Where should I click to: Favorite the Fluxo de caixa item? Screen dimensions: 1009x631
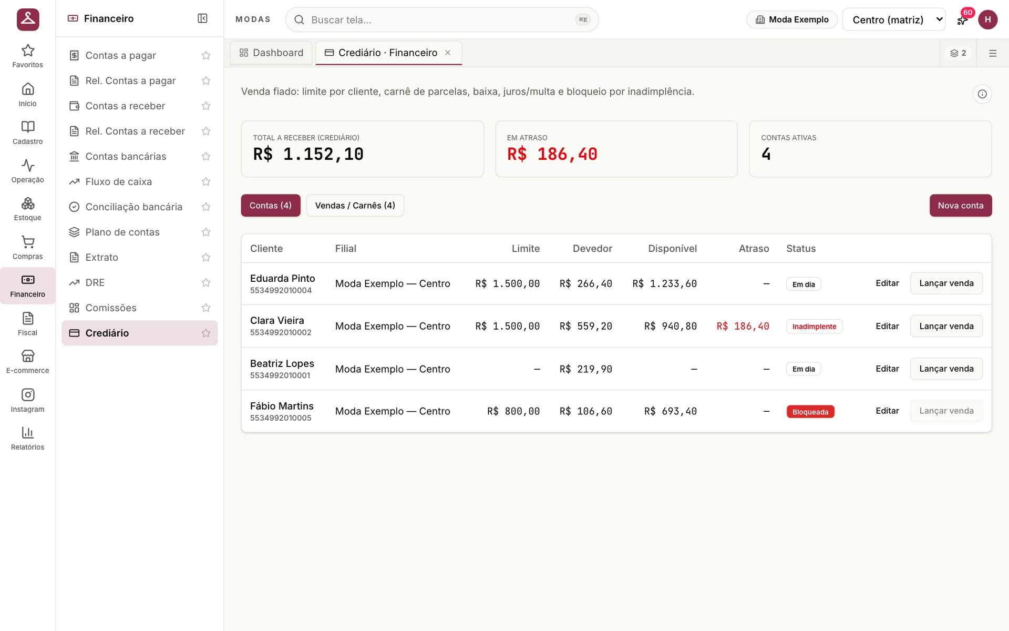[206, 181]
